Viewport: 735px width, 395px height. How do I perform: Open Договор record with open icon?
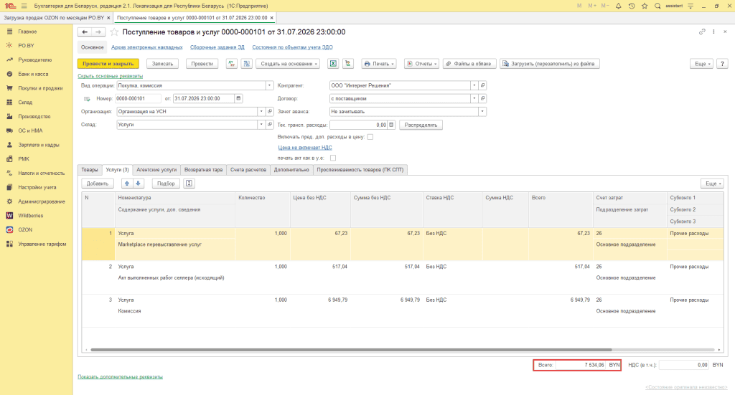coord(483,99)
